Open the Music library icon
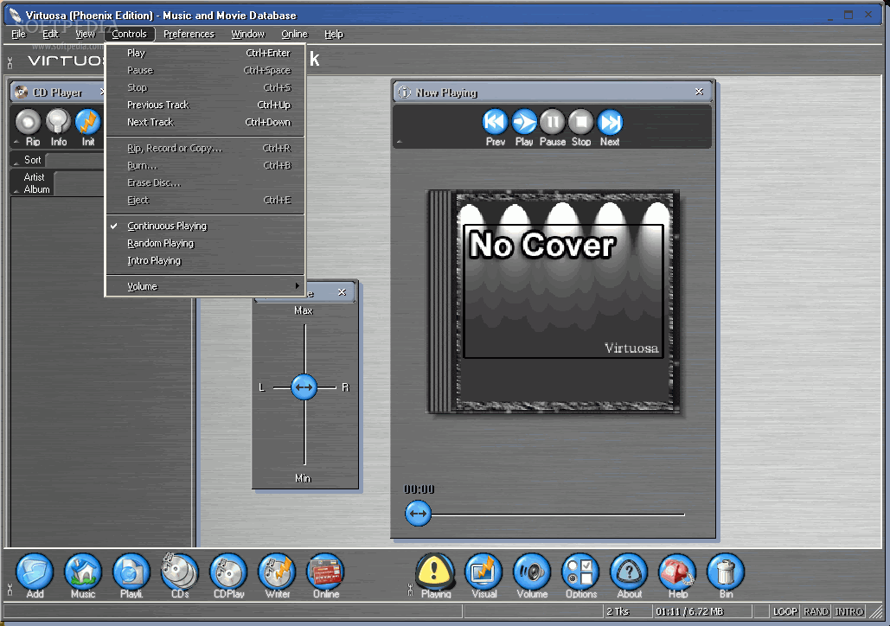 [x=83, y=577]
